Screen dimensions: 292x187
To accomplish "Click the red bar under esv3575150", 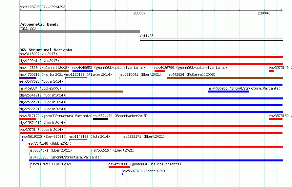I will point(276,119).
